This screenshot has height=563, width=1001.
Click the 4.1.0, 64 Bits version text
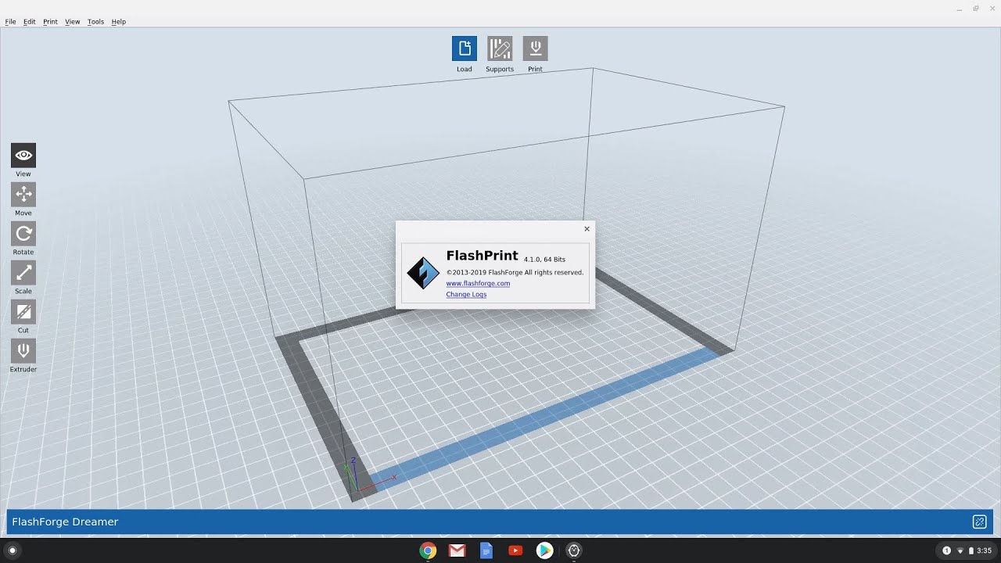544,259
